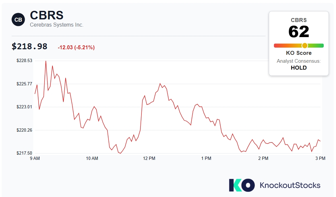
Task: Click the $220.26 y-axis label
Action: click(24, 130)
